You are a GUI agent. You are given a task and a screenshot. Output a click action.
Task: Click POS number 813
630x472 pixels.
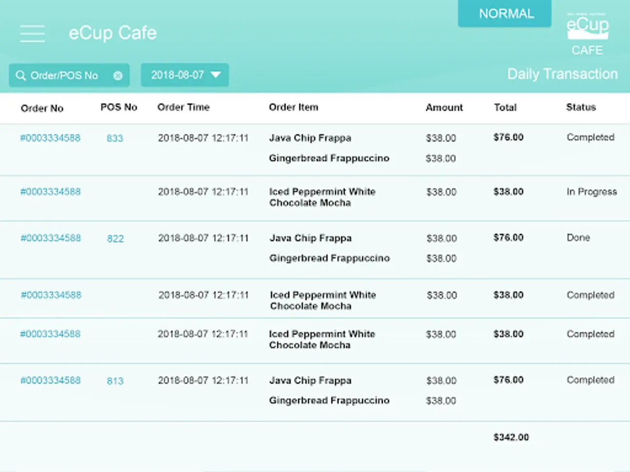[115, 381]
